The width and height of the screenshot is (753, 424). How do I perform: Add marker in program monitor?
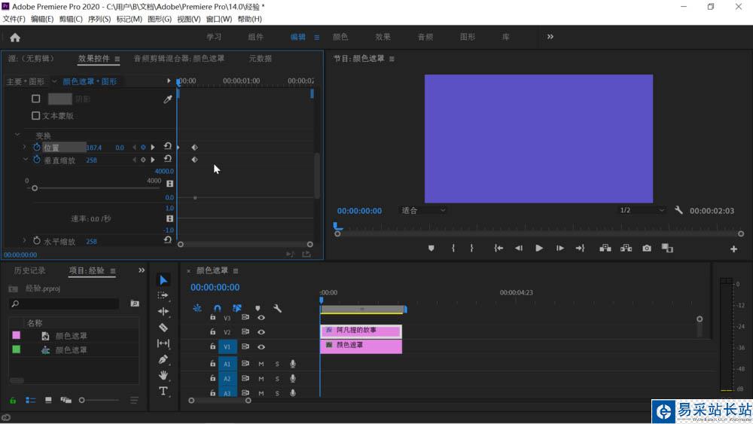point(431,249)
